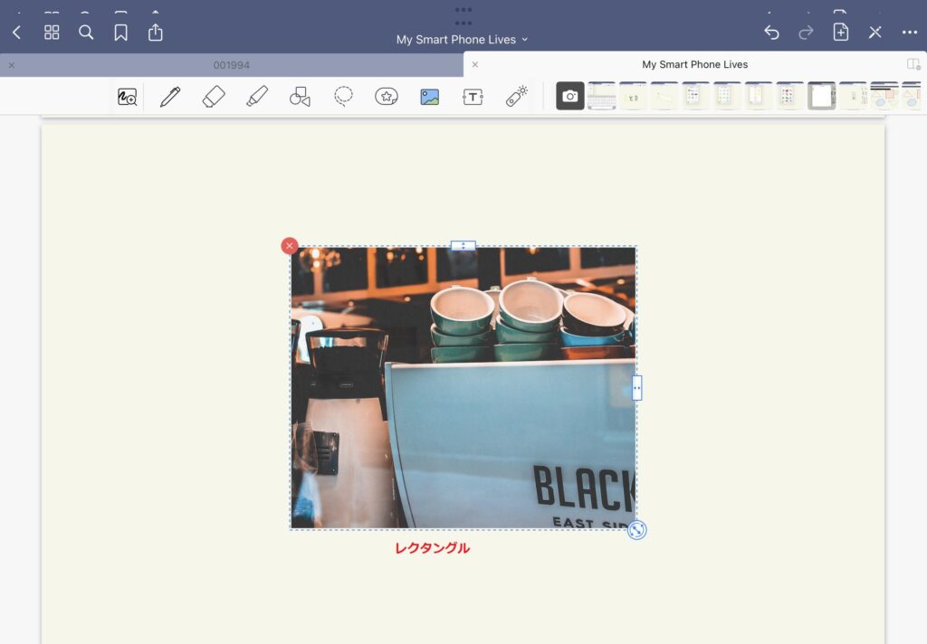Select the My Smart Phone Lives tab

(694, 64)
